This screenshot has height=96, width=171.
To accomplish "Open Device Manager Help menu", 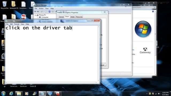I will (x=52, y=8).
